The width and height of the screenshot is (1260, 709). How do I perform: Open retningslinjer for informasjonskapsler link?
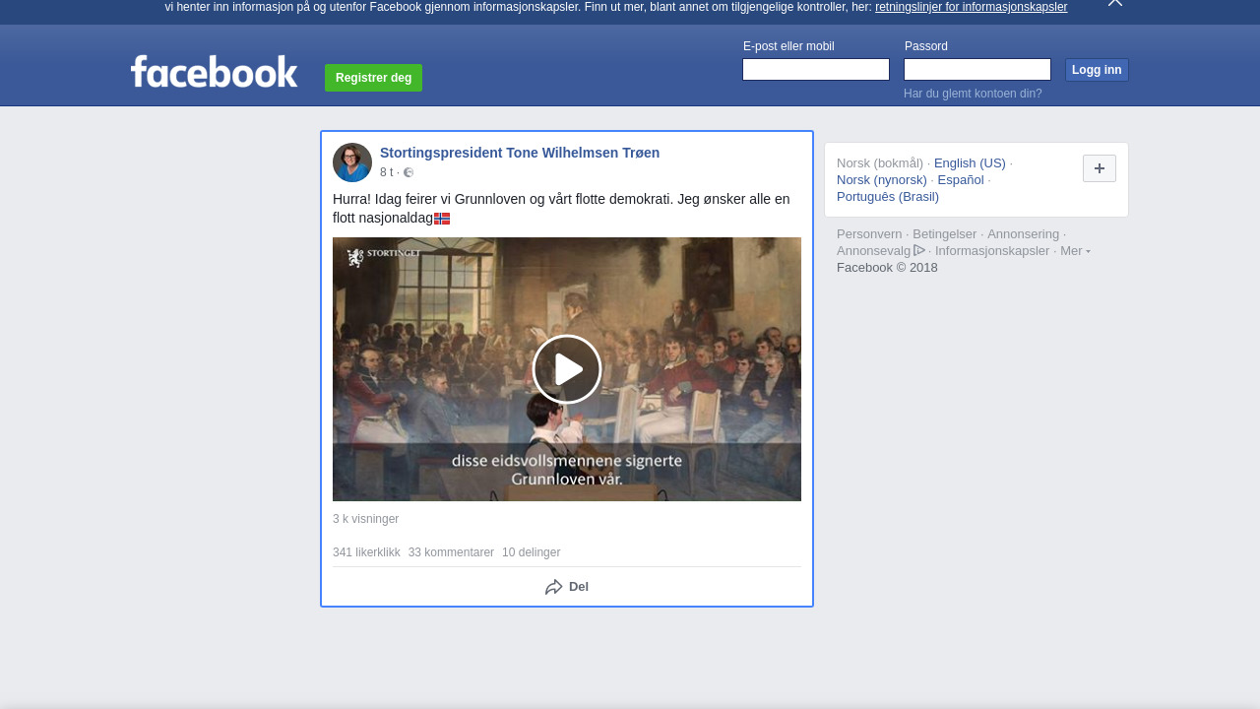pyautogui.click(x=971, y=7)
